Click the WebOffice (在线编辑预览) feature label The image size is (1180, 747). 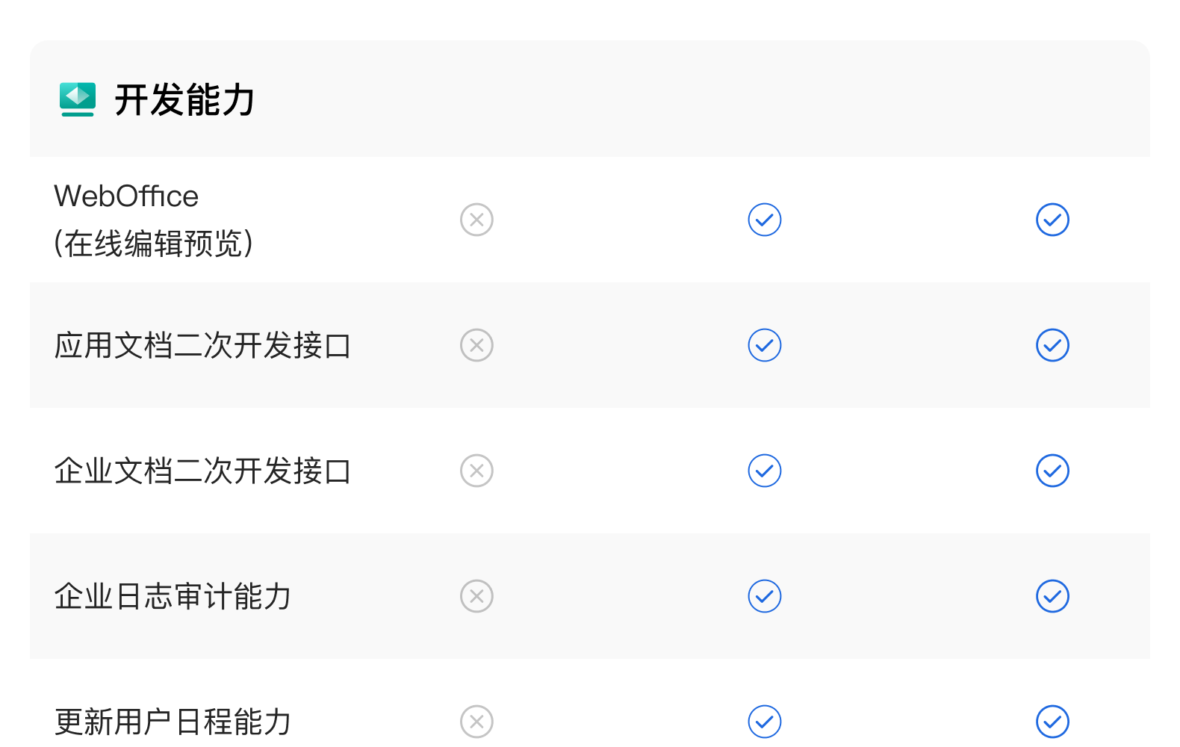tap(153, 220)
